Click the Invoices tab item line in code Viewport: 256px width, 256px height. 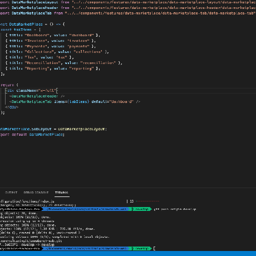tap(51, 41)
